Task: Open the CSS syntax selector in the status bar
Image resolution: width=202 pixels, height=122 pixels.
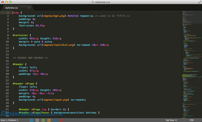Action: click(192, 120)
